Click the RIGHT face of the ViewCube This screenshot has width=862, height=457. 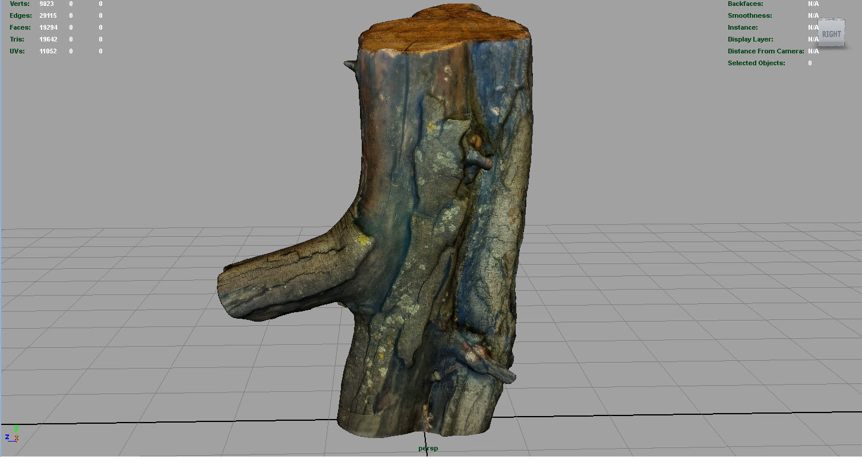pyautogui.click(x=831, y=34)
